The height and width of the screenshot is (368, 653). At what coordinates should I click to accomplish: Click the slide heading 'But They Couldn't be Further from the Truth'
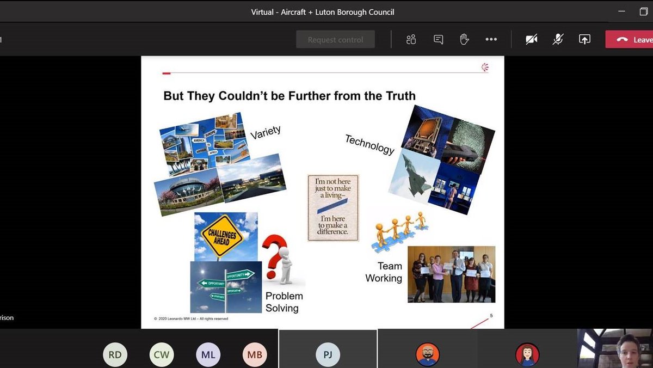coord(289,96)
